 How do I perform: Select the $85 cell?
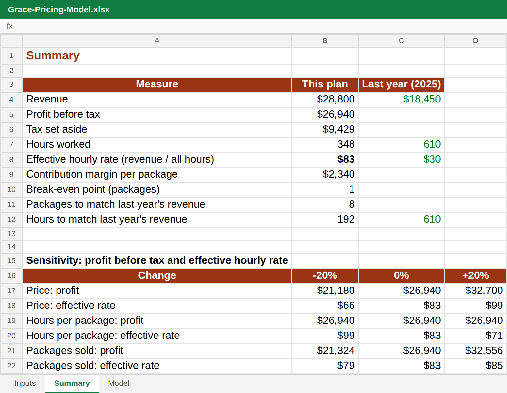click(x=476, y=366)
